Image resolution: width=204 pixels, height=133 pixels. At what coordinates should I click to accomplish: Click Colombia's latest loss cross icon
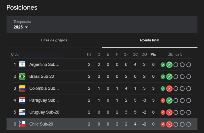coord(169,89)
